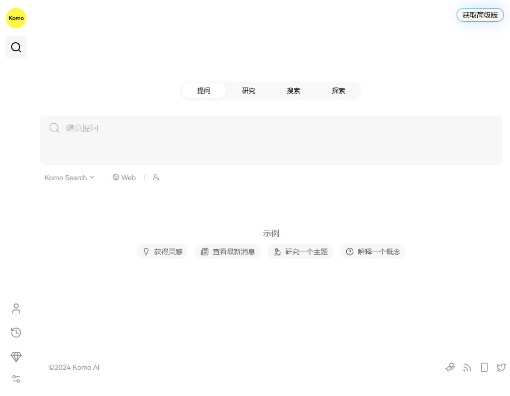Open the history clock icon

tap(16, 332)
